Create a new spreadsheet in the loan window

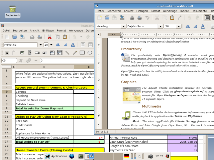[x=7, y=37]
